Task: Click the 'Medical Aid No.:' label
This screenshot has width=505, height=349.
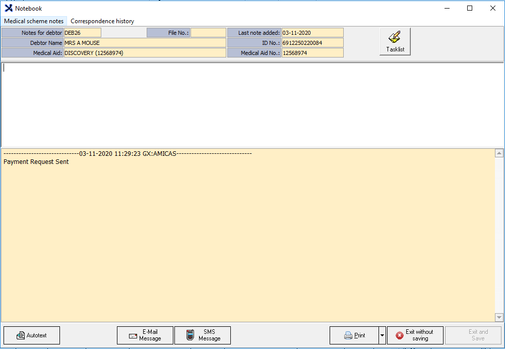Action: pos(254,53)
